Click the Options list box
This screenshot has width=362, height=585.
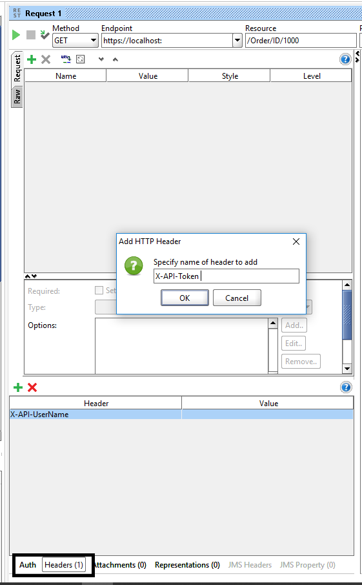(181, 345)
